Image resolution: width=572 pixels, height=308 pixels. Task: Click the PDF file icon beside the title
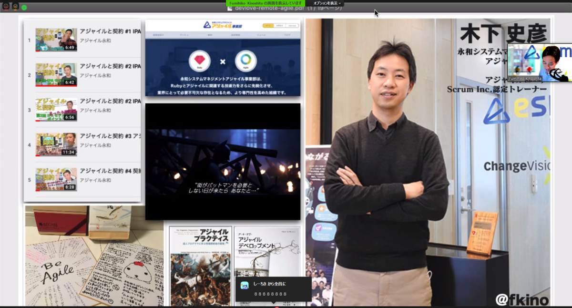[231, 8]
